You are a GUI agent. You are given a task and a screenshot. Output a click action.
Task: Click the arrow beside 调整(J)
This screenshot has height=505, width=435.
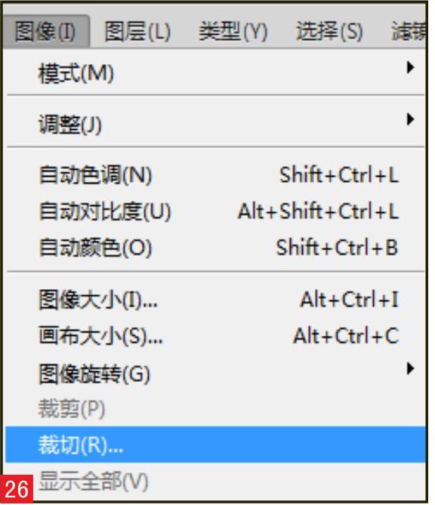click(x=410, y=119)
